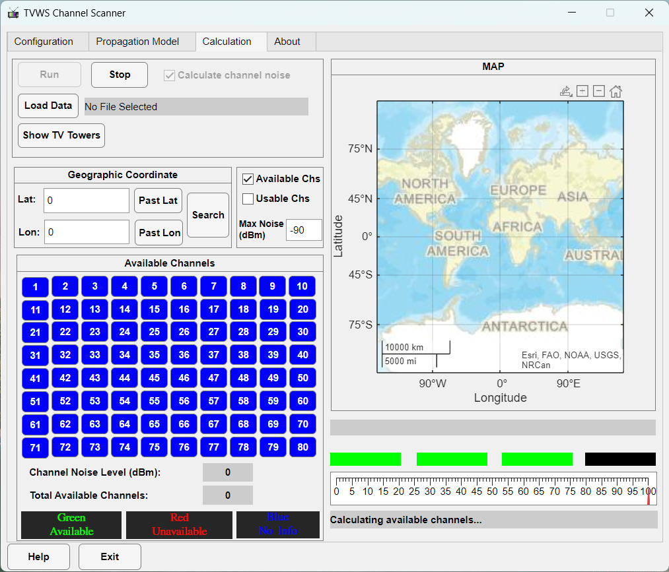
Task: Click the progress gauge scale
Action: [x=493, y=489]
